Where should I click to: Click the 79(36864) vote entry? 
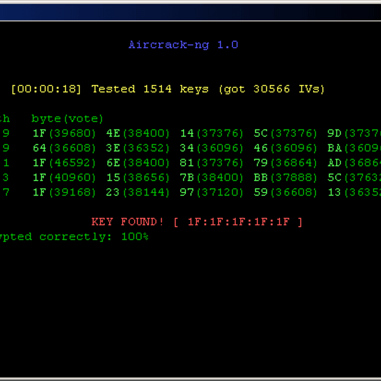(285, 163)
